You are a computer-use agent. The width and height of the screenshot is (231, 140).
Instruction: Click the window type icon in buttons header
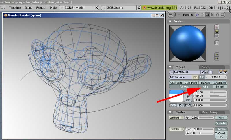172,15
